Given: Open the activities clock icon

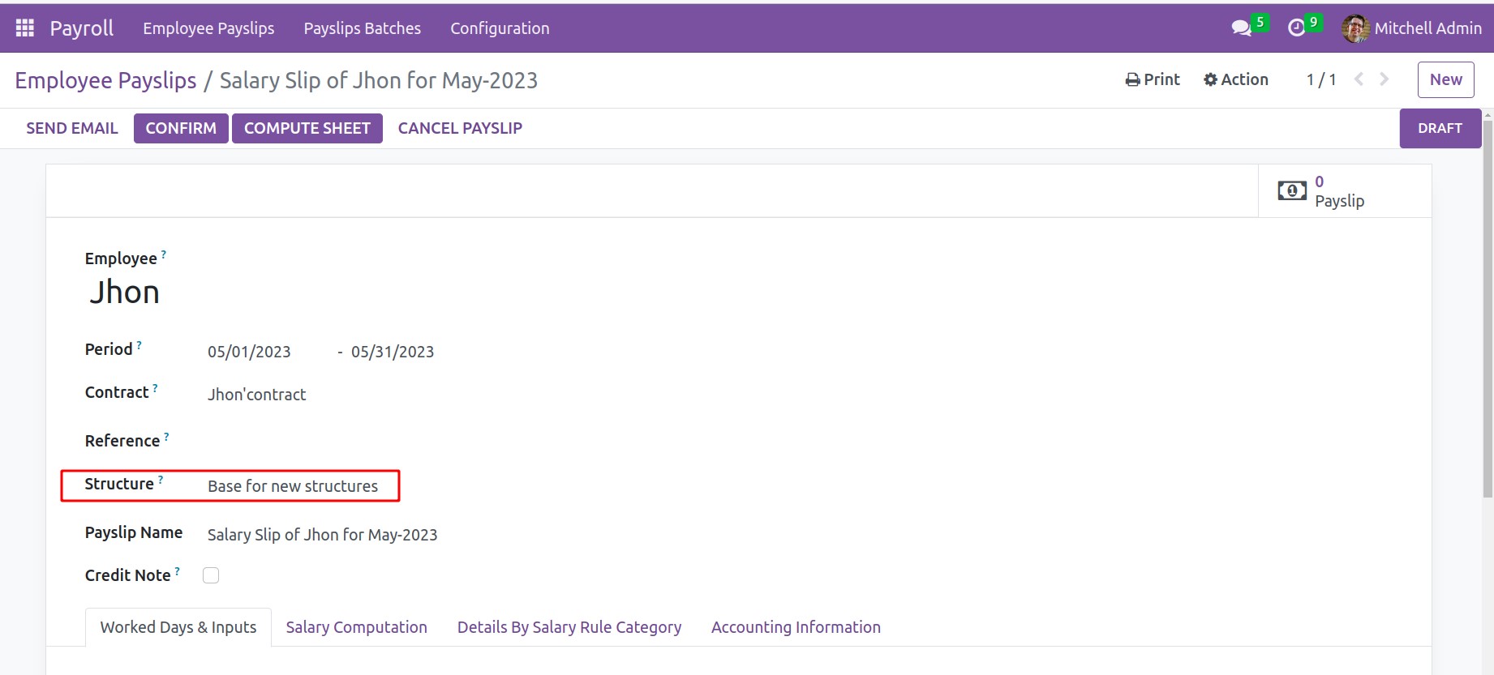Looking at the screenshot, I should pyautogui.click(x=1296, y=28).
